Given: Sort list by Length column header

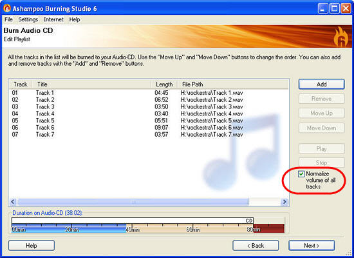Looking at the screenshot, I should (164, 84).
